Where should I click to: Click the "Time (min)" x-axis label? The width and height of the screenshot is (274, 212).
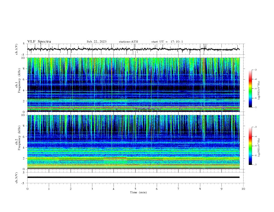[x=138, y=192]
